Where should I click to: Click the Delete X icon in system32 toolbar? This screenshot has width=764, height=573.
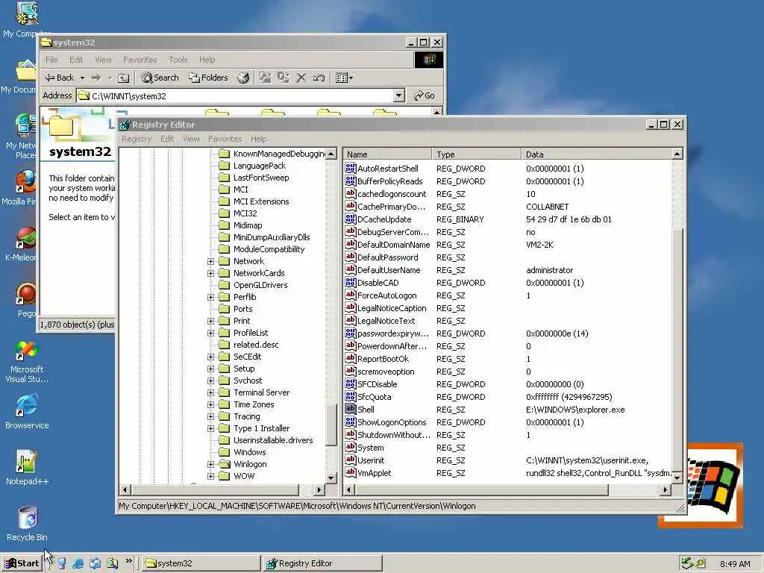[301, 78]
